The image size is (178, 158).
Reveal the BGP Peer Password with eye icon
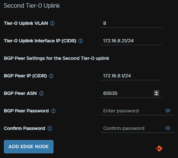click(168, 111)
